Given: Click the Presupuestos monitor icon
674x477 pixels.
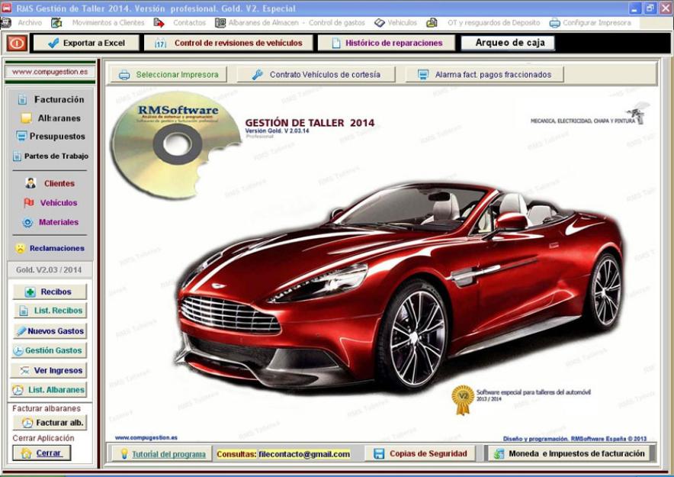Looking at the screenshot, I should 21,137.
